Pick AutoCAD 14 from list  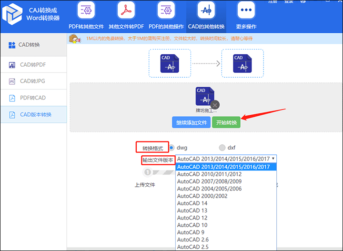(226, 203)
